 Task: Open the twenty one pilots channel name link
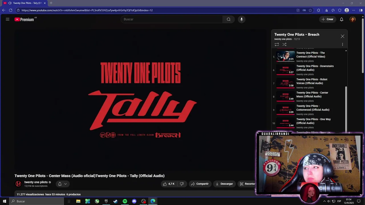click(x=36, y=182)
